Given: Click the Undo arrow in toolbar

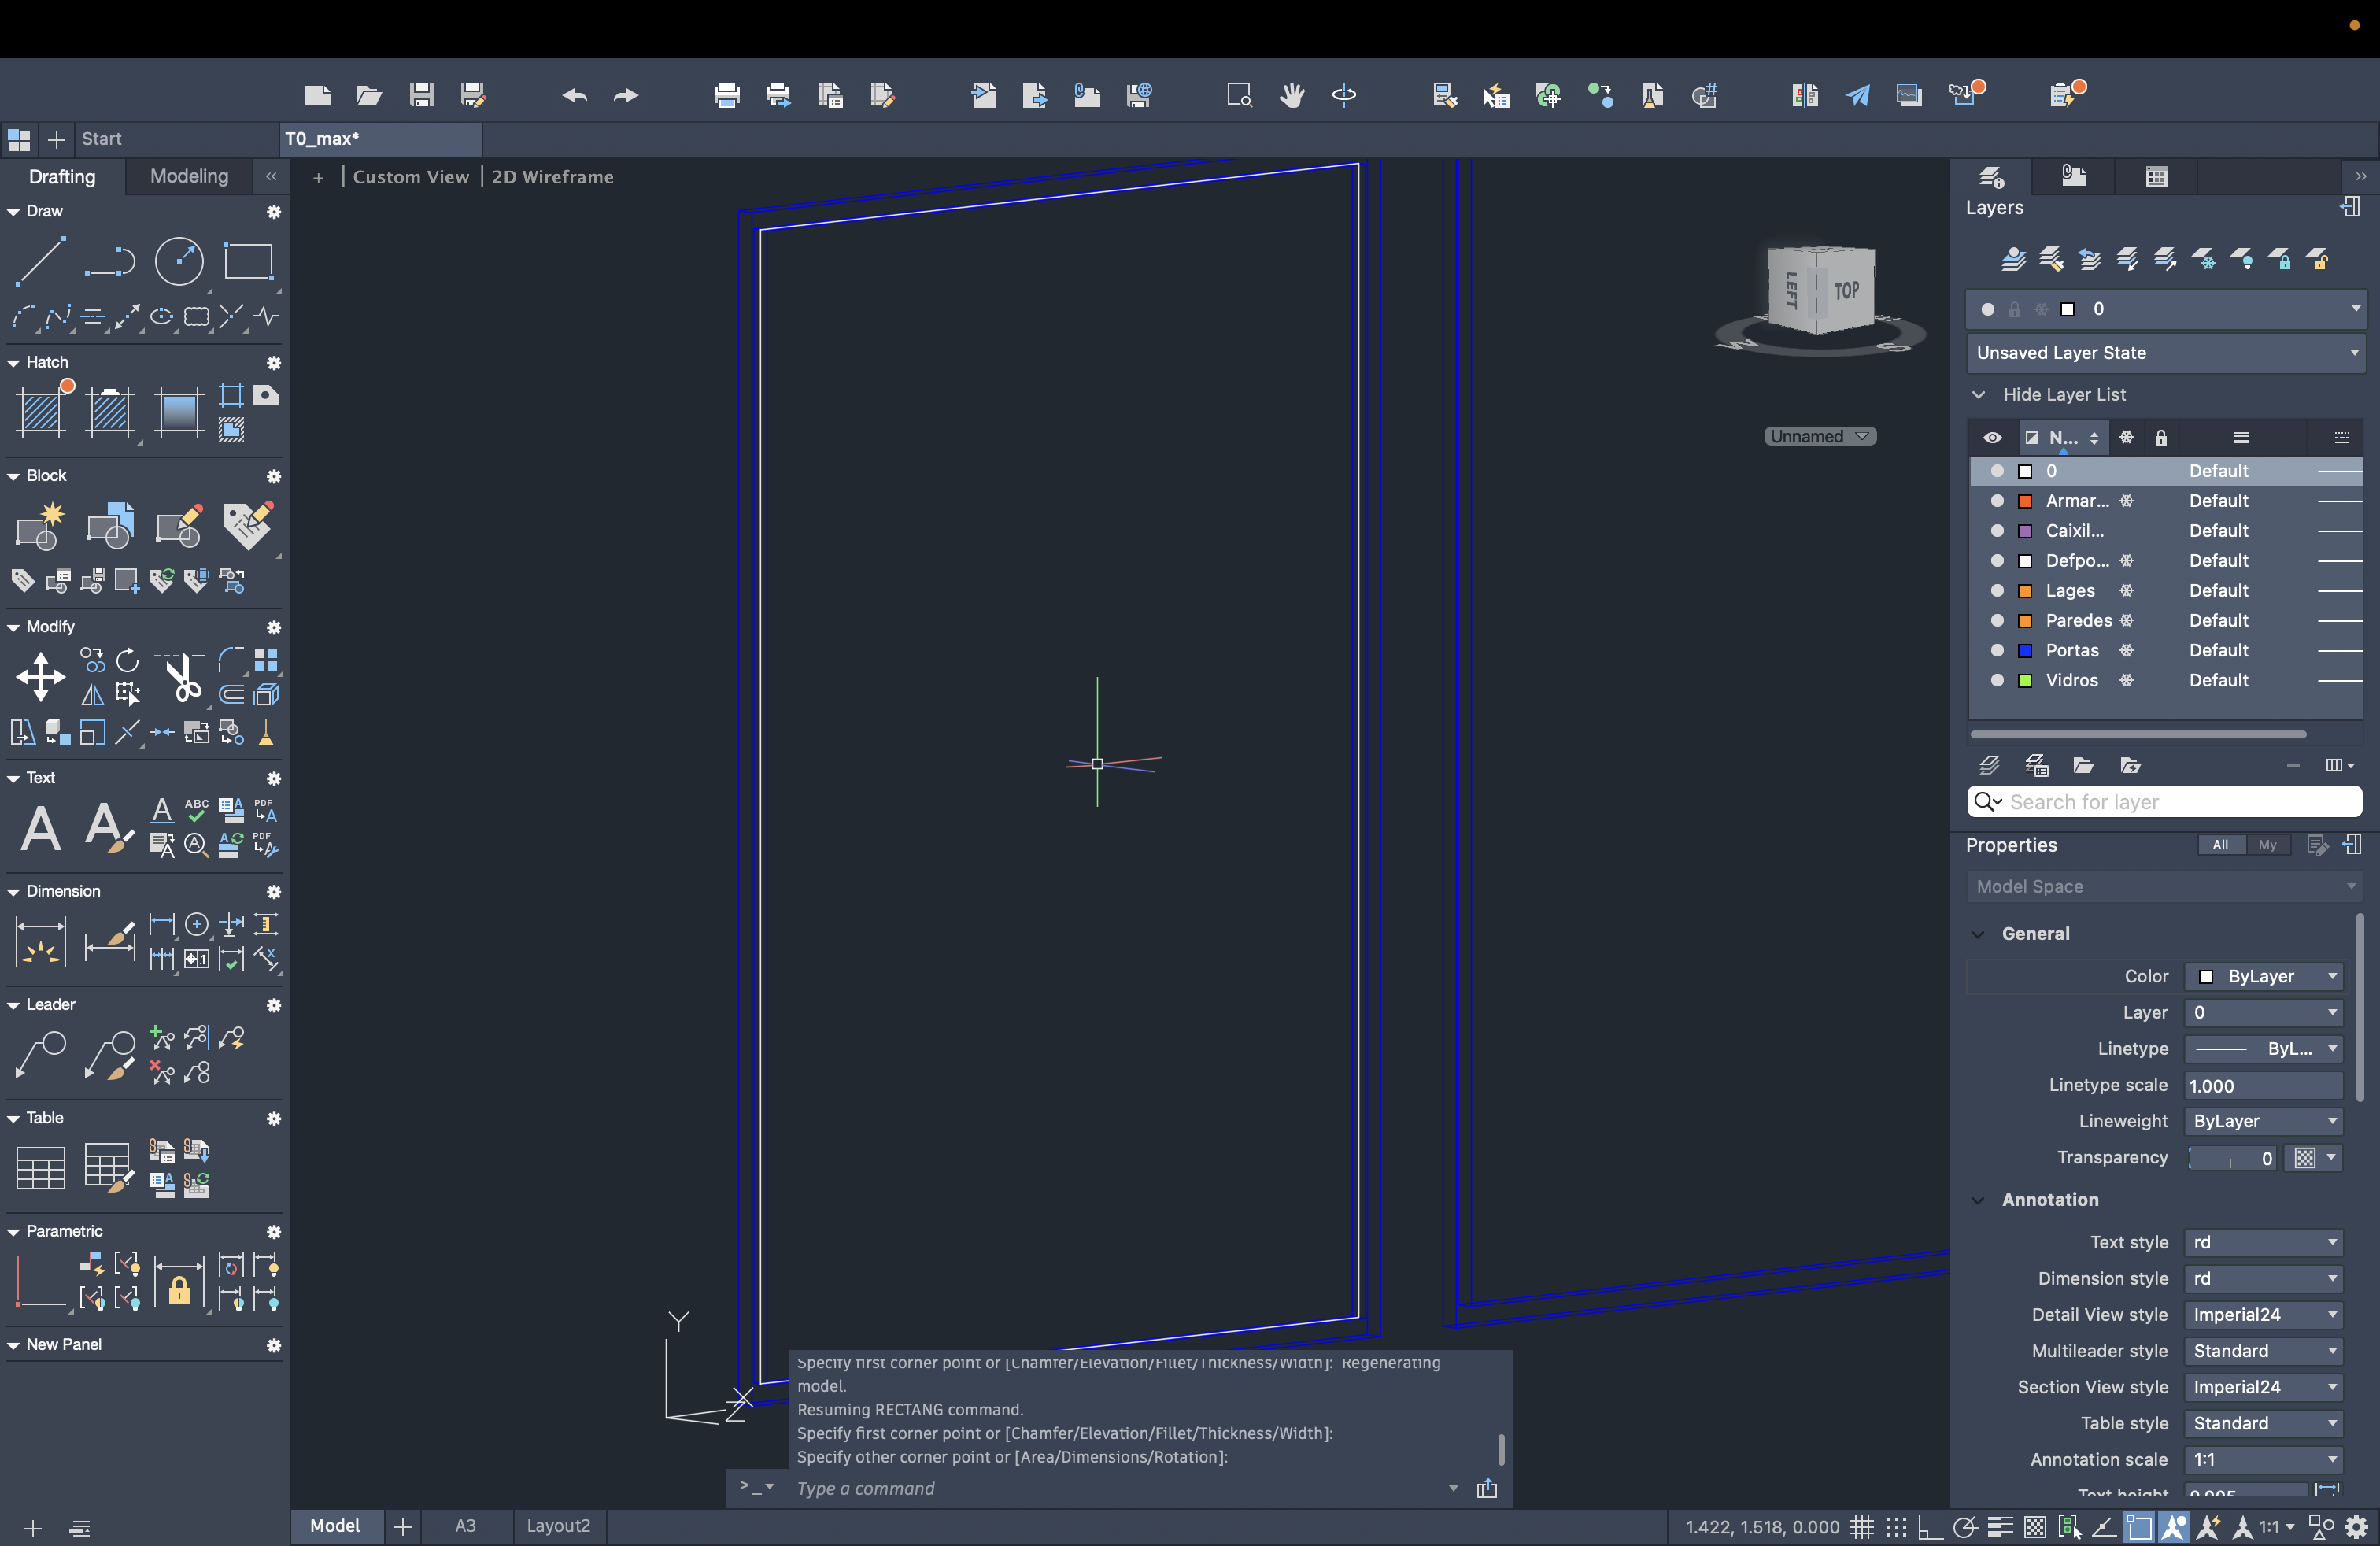Looking at the screenshot, I should tap(574, 95).
